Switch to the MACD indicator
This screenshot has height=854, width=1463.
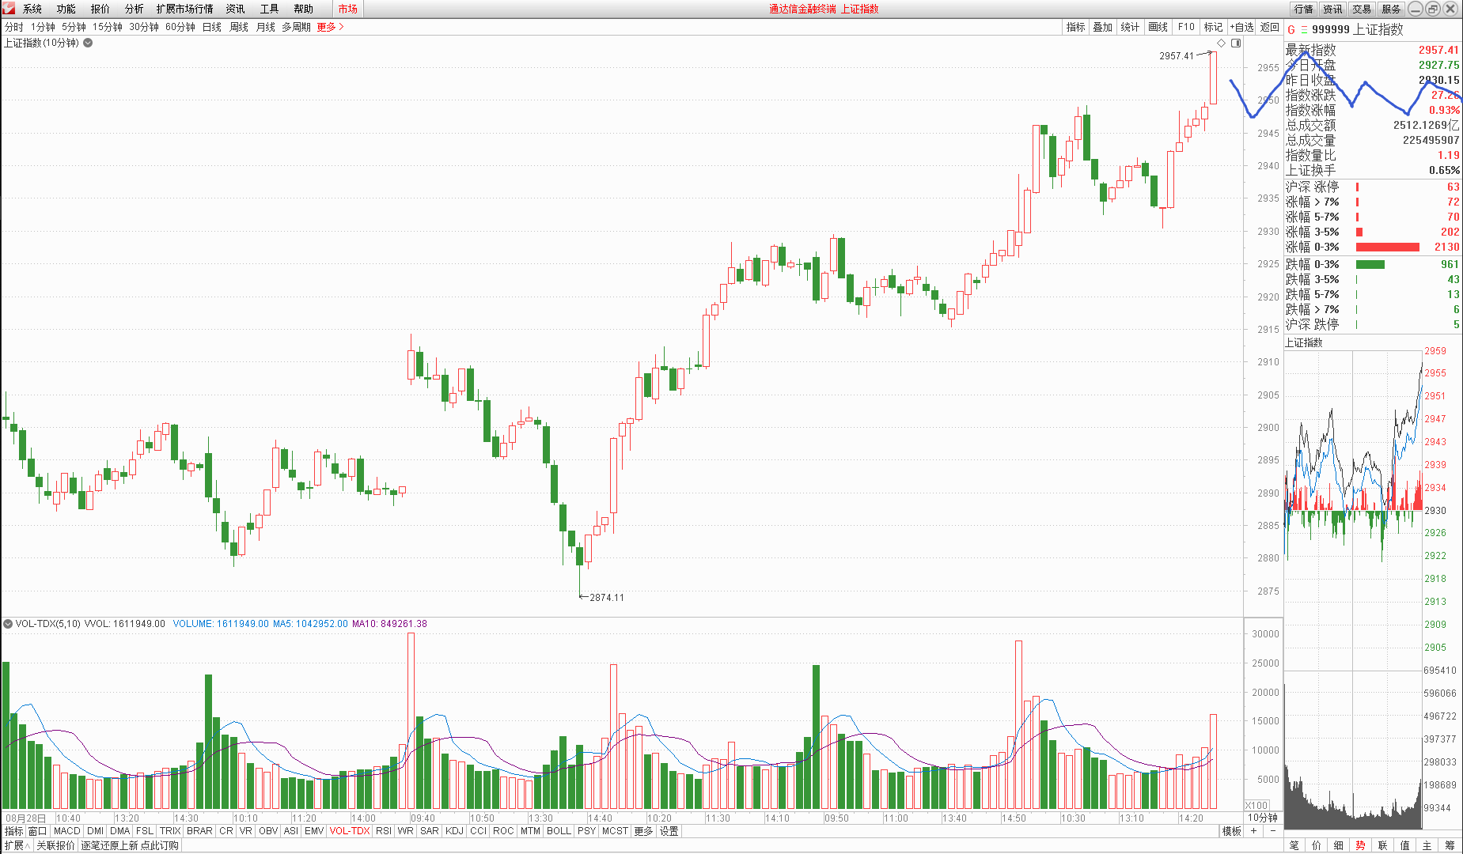click(x=66, y=831)
